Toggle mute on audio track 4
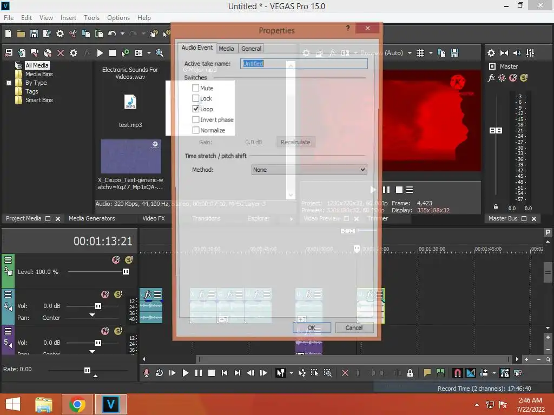Viewport: 554px width, 415px height. (105, 294)
